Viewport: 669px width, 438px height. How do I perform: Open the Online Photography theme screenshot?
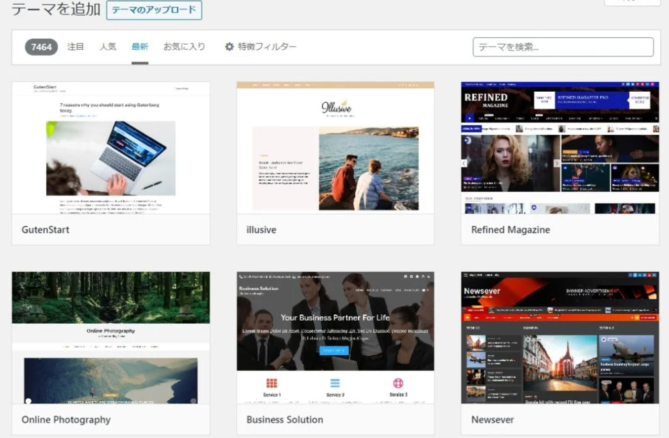[111, 338]
